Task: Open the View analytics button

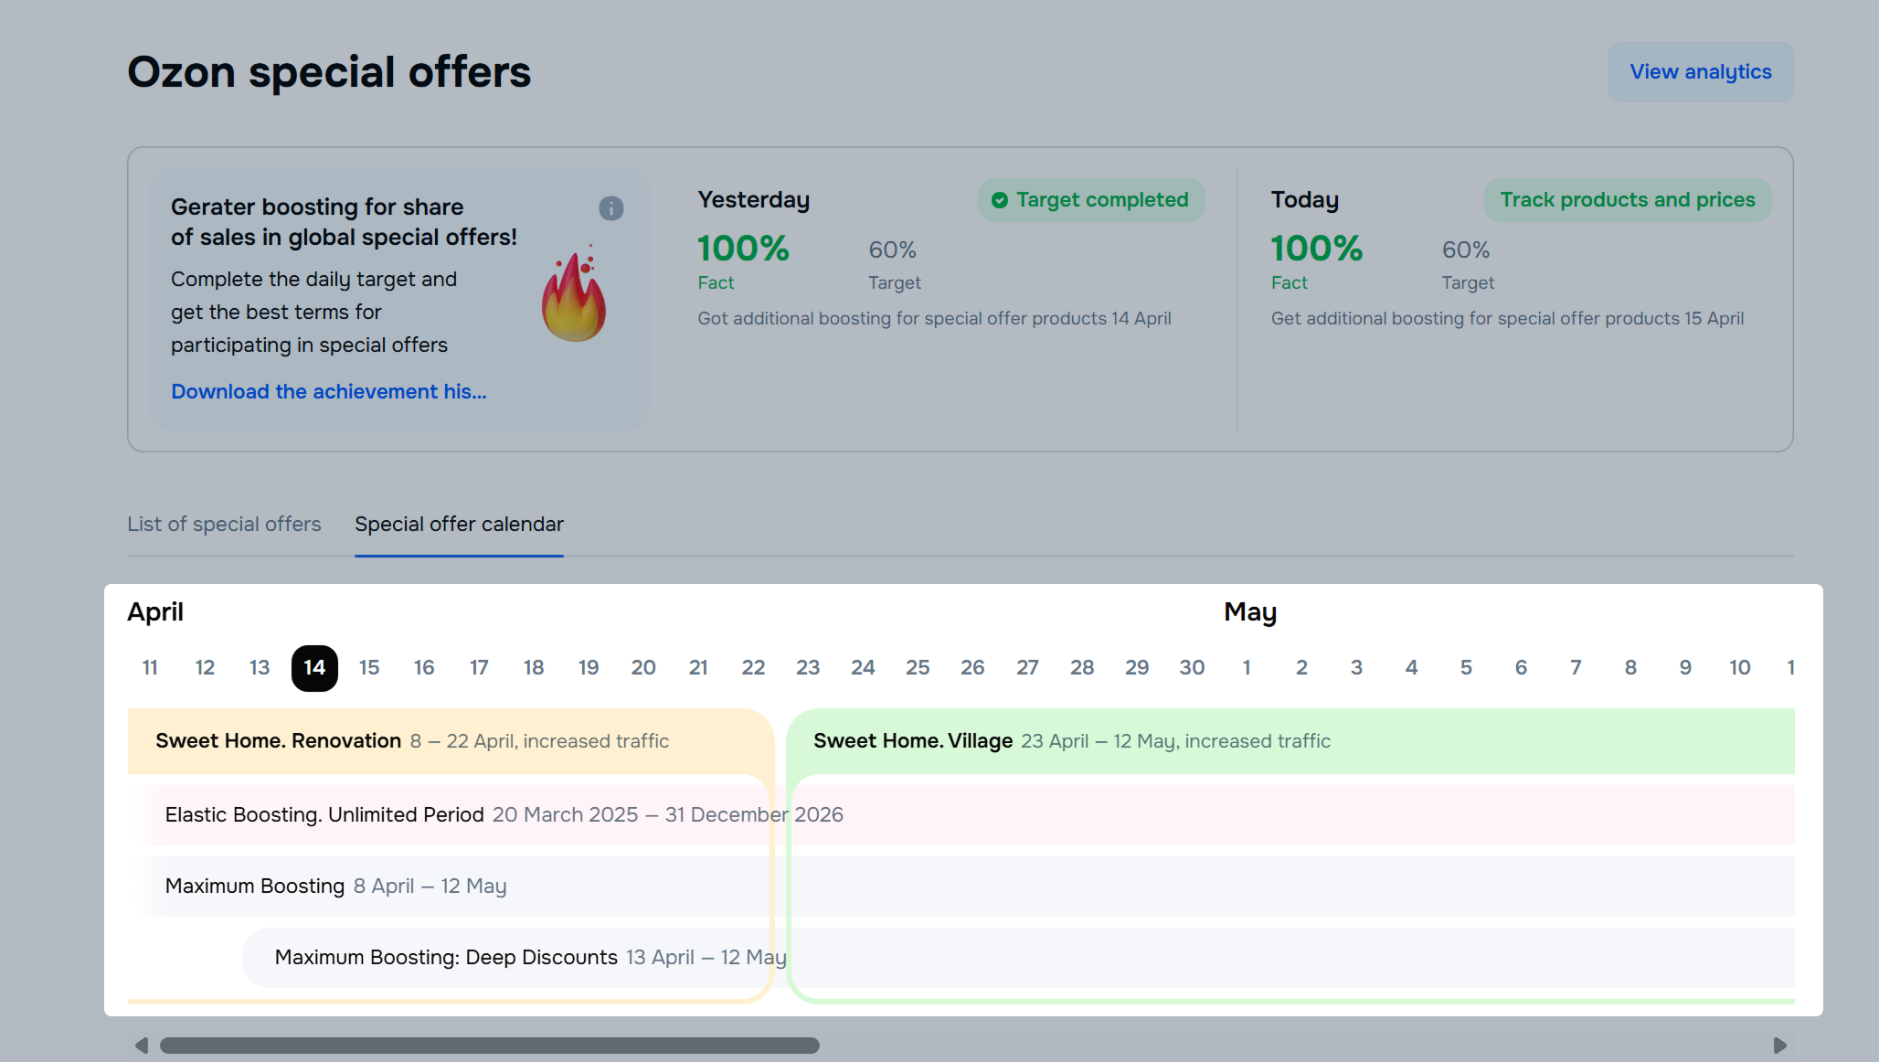Action: 1700,72
